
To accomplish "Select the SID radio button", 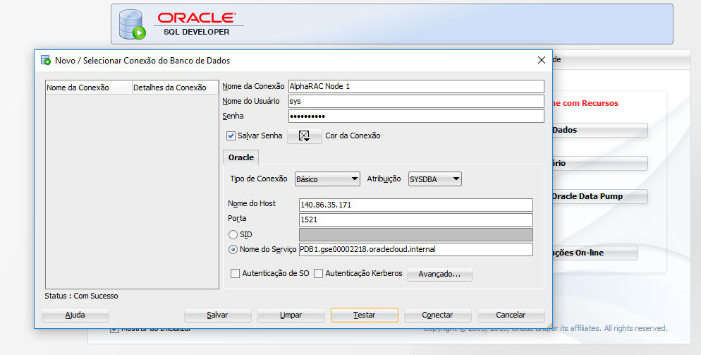I will 233,234.
